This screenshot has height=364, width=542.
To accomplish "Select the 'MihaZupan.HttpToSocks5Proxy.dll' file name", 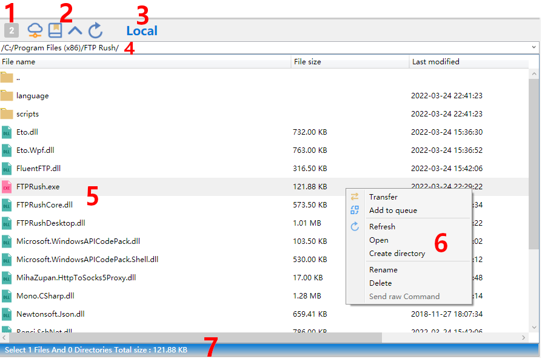I will pyautogui.click(x=76, y=277).
